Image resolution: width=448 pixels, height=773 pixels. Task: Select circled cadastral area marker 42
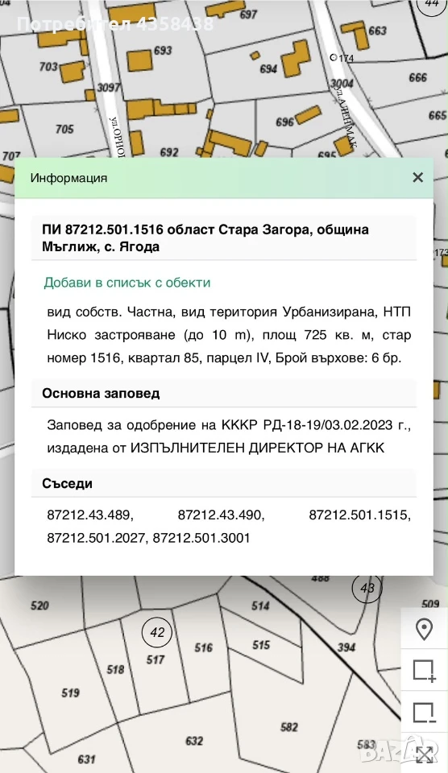tap(157, 632)
